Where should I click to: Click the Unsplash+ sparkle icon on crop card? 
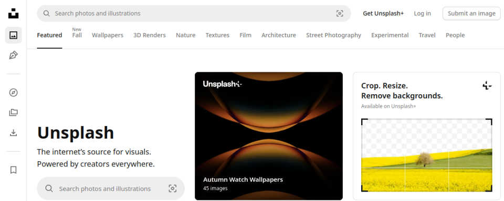487,86
